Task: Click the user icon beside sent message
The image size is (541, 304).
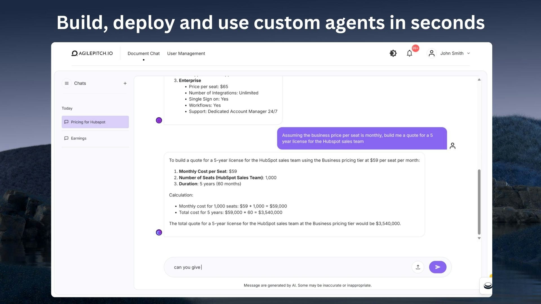Action: click(453, 146)
